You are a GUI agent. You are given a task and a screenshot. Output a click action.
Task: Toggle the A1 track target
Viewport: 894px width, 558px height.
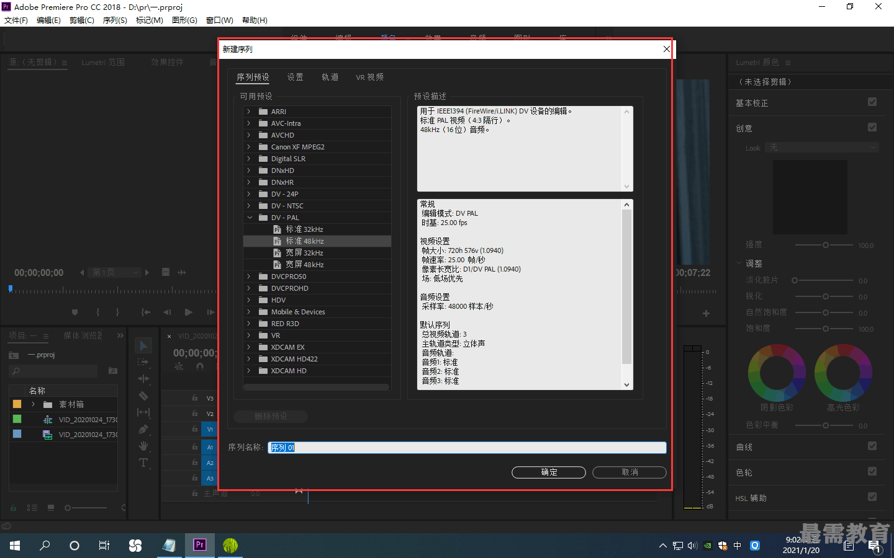coord(210,447)
